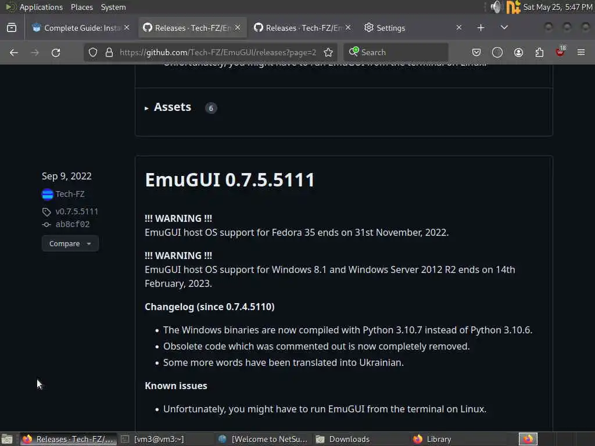Viewport: 595px width, 446px height.
Task: Switch to the Settings tab
Action: coord(413,28)
